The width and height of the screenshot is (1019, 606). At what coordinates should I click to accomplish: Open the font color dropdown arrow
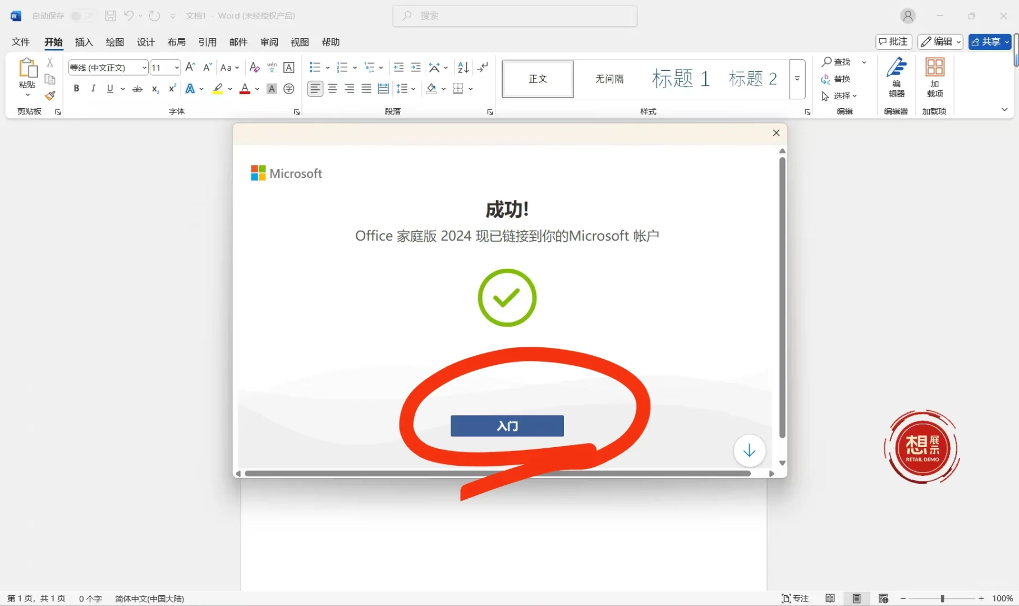(256, 88)
